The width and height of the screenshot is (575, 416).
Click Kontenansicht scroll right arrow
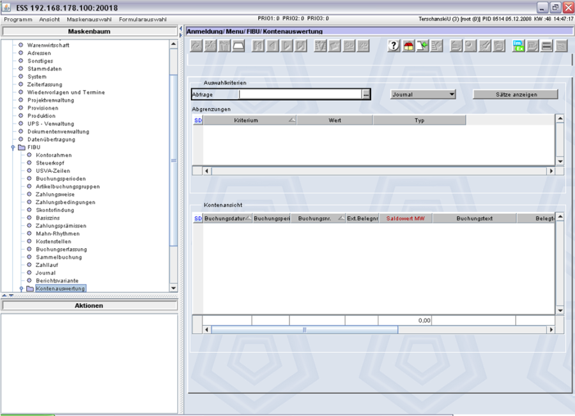tap(551, 330)
